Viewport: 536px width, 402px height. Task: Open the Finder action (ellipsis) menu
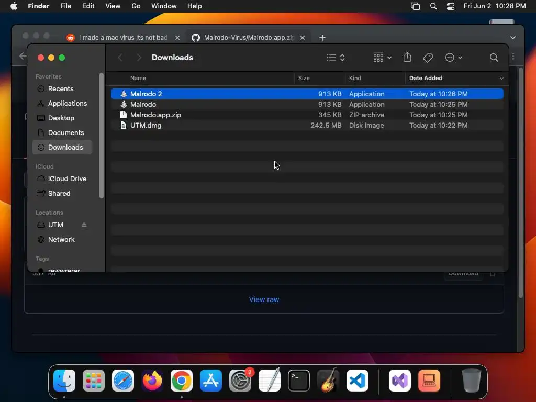point(454,58)
